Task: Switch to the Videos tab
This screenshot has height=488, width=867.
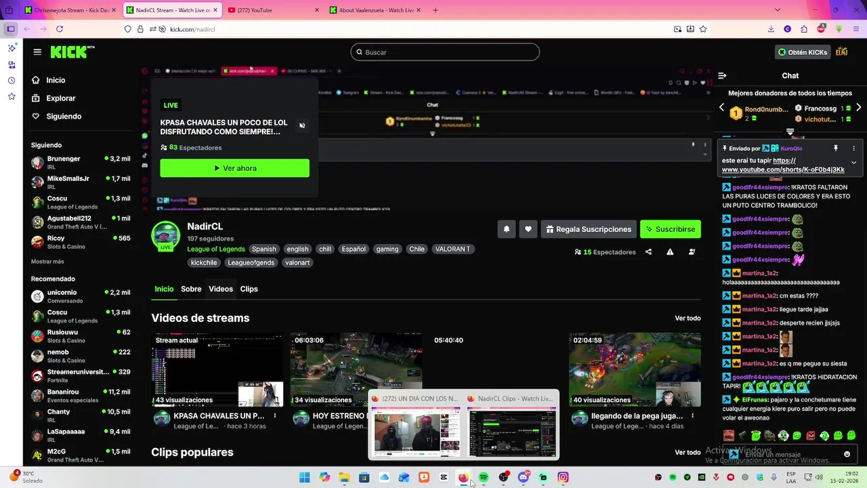Action: tap(221, 289)
